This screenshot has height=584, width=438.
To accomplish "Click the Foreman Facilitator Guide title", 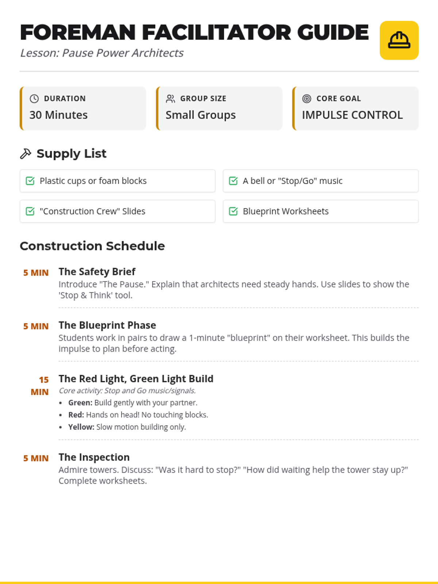I will click(x=194, y=32).
